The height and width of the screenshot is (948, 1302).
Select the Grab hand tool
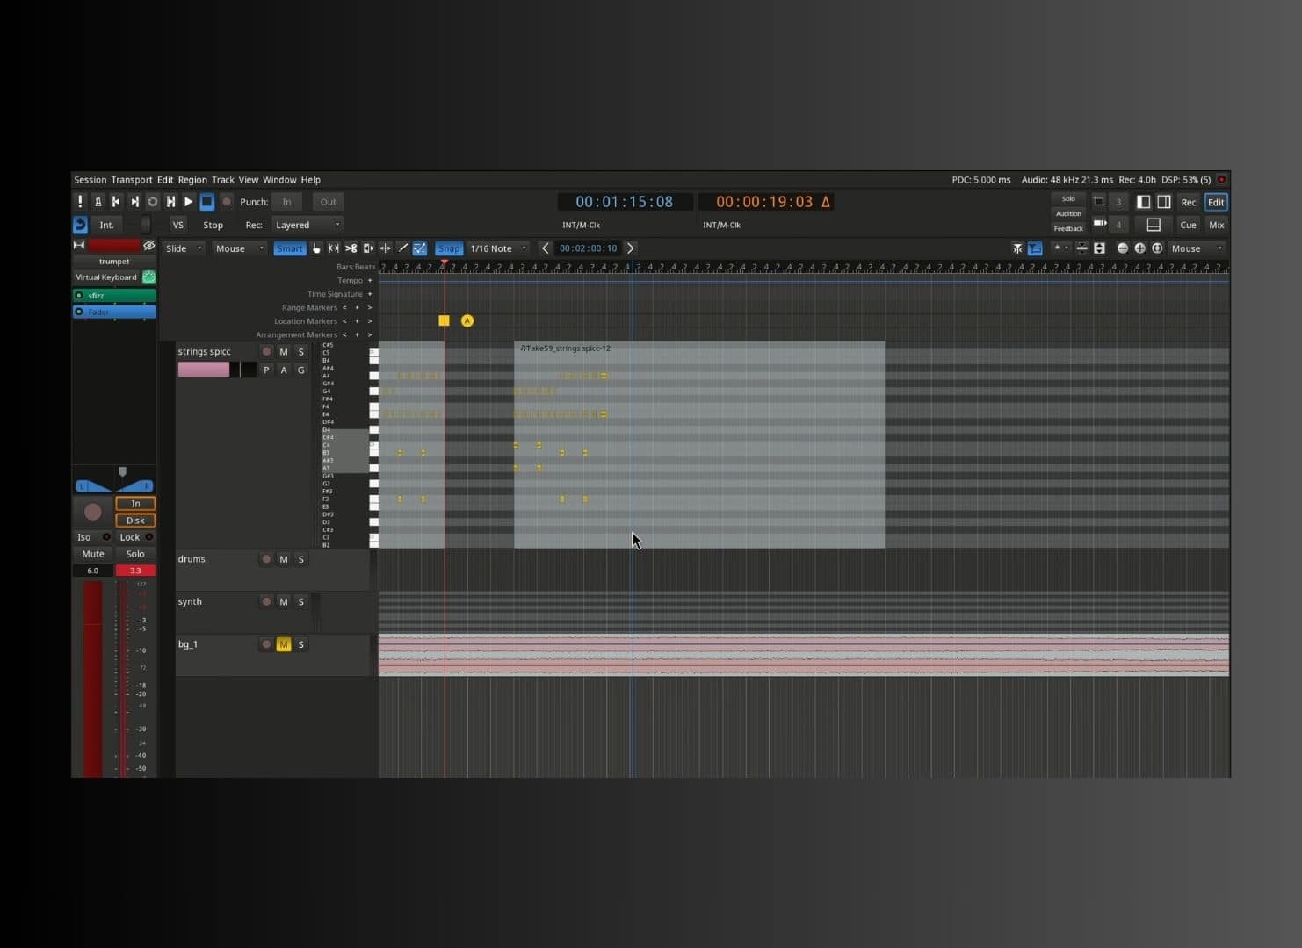pyautogui.click(x=317, y=248)
